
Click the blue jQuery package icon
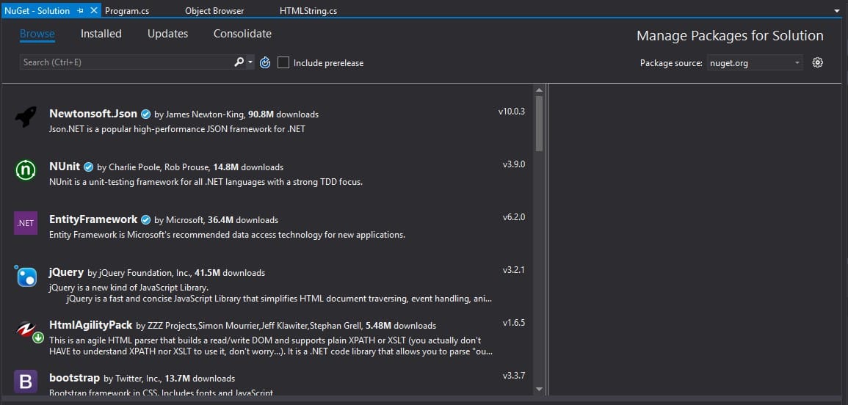tap(26, 276)
